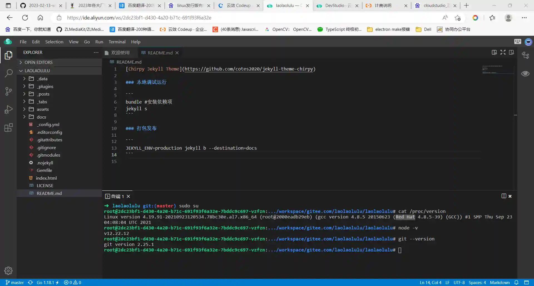The image size is (534, 286).
Task: Open _config.yml in the file explorer
Action: 48,125
